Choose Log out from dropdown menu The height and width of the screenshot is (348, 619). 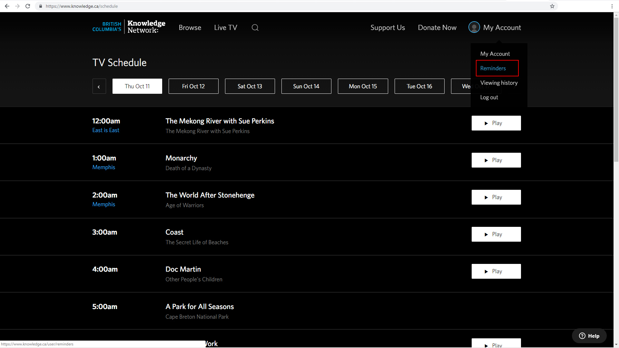[x=489, y=97]
